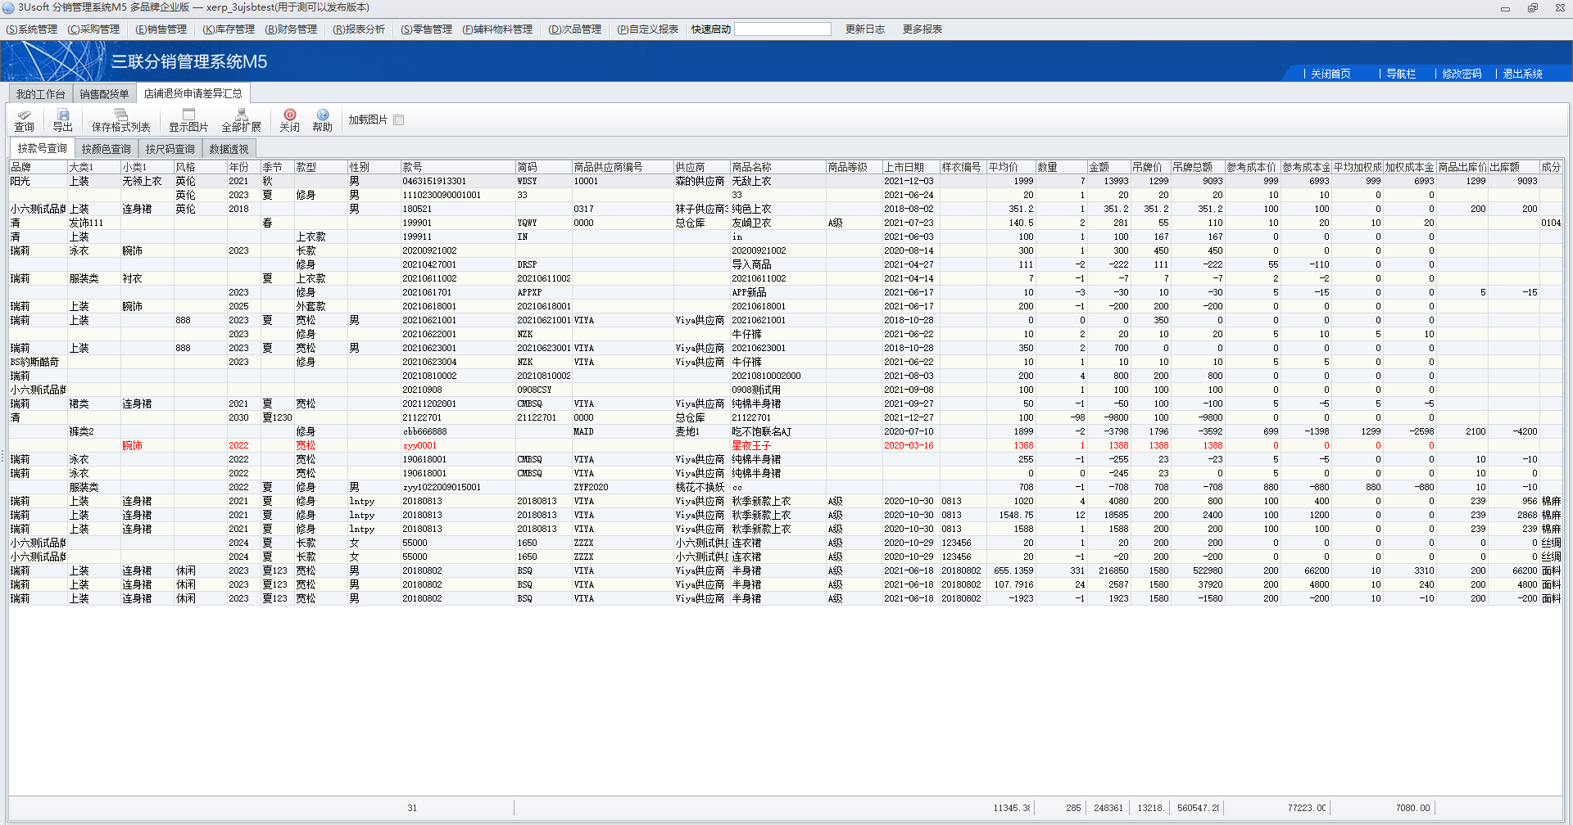Select product name cell 星夜王子

778,445
